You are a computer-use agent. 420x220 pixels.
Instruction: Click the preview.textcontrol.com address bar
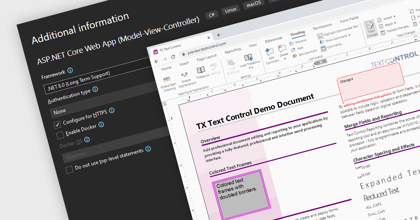206,48
